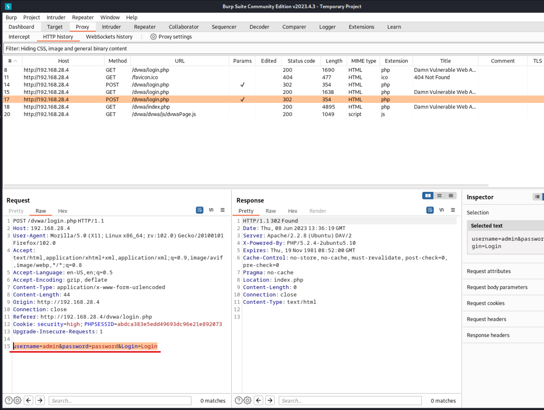Screen dimensions: 544x410
Task: Switch to the Comparer tab
Action: pyautogui.click(x=294, y=27)
